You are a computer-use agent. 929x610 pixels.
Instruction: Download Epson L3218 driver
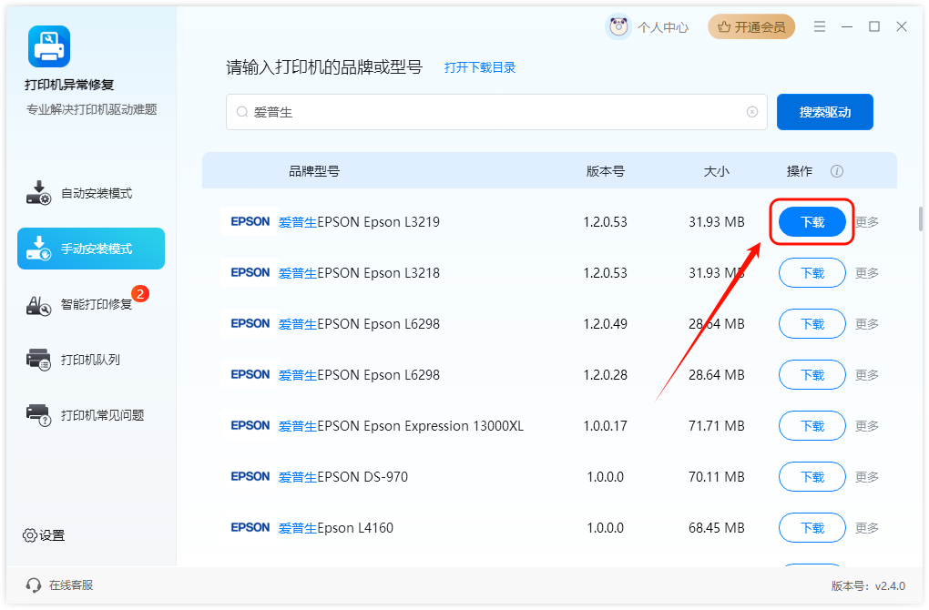[x=812, y=273]
